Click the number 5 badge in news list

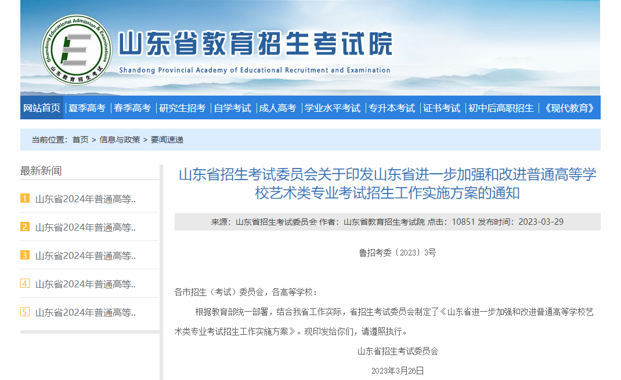(x=24, y=312)
